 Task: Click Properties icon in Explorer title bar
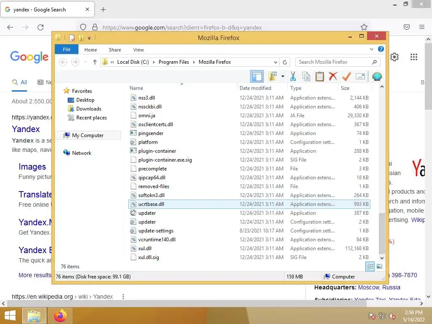pos(72,38)
